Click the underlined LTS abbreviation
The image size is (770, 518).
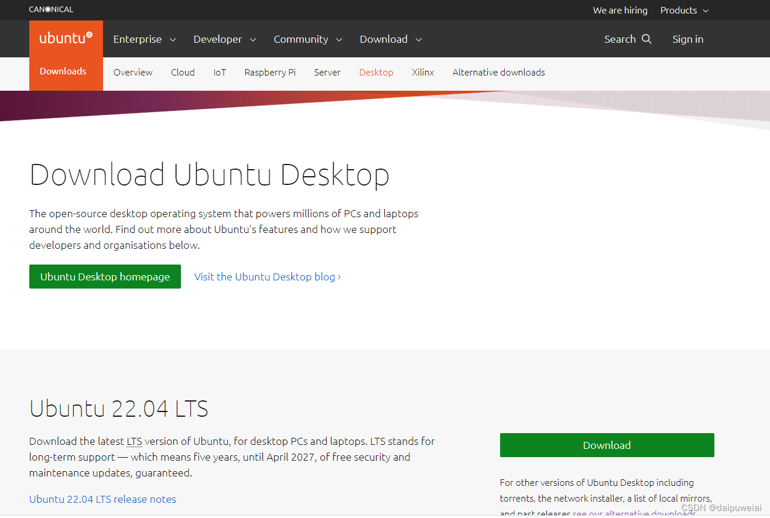tap(134, 441)
